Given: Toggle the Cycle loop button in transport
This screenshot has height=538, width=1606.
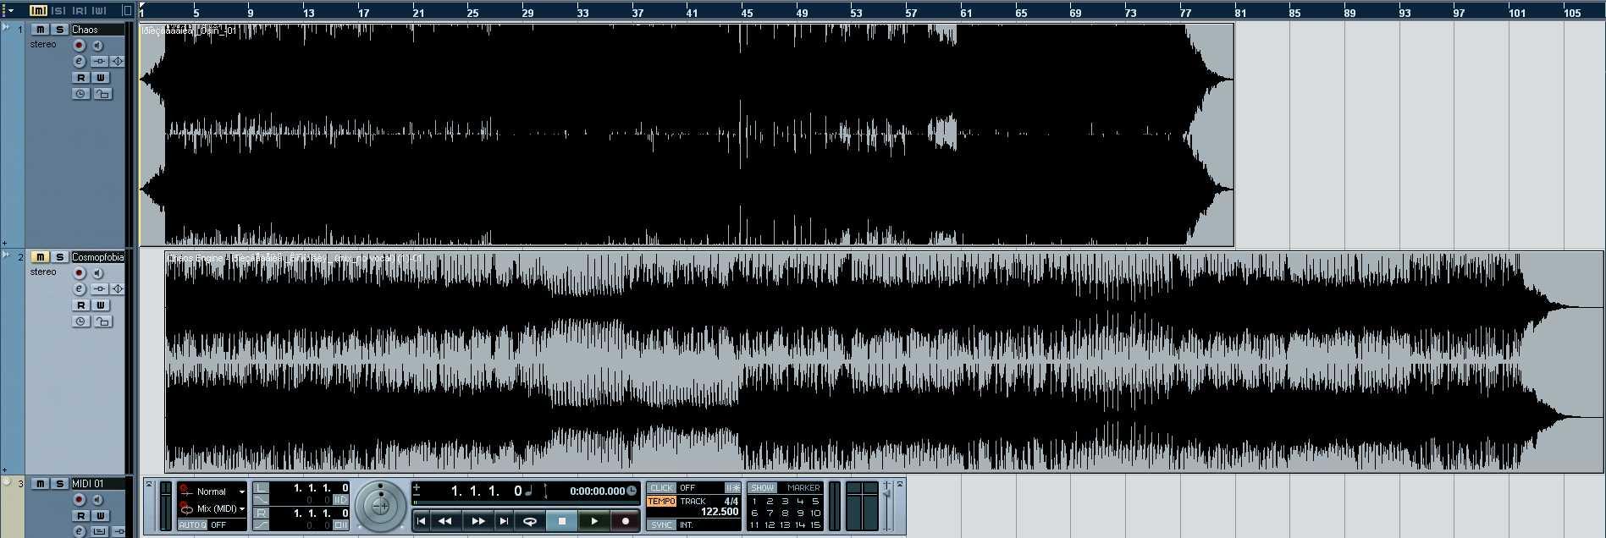Looking at the screenshot, I should tap(530, 521).
